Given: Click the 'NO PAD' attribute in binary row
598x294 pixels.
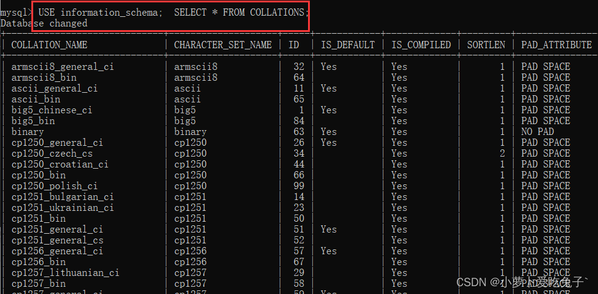Looking at the screenshot, I should point(538,132).
